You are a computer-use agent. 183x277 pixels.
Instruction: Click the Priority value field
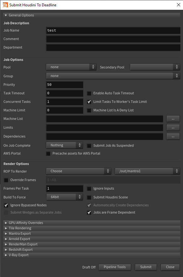click(x=64, y=85)
